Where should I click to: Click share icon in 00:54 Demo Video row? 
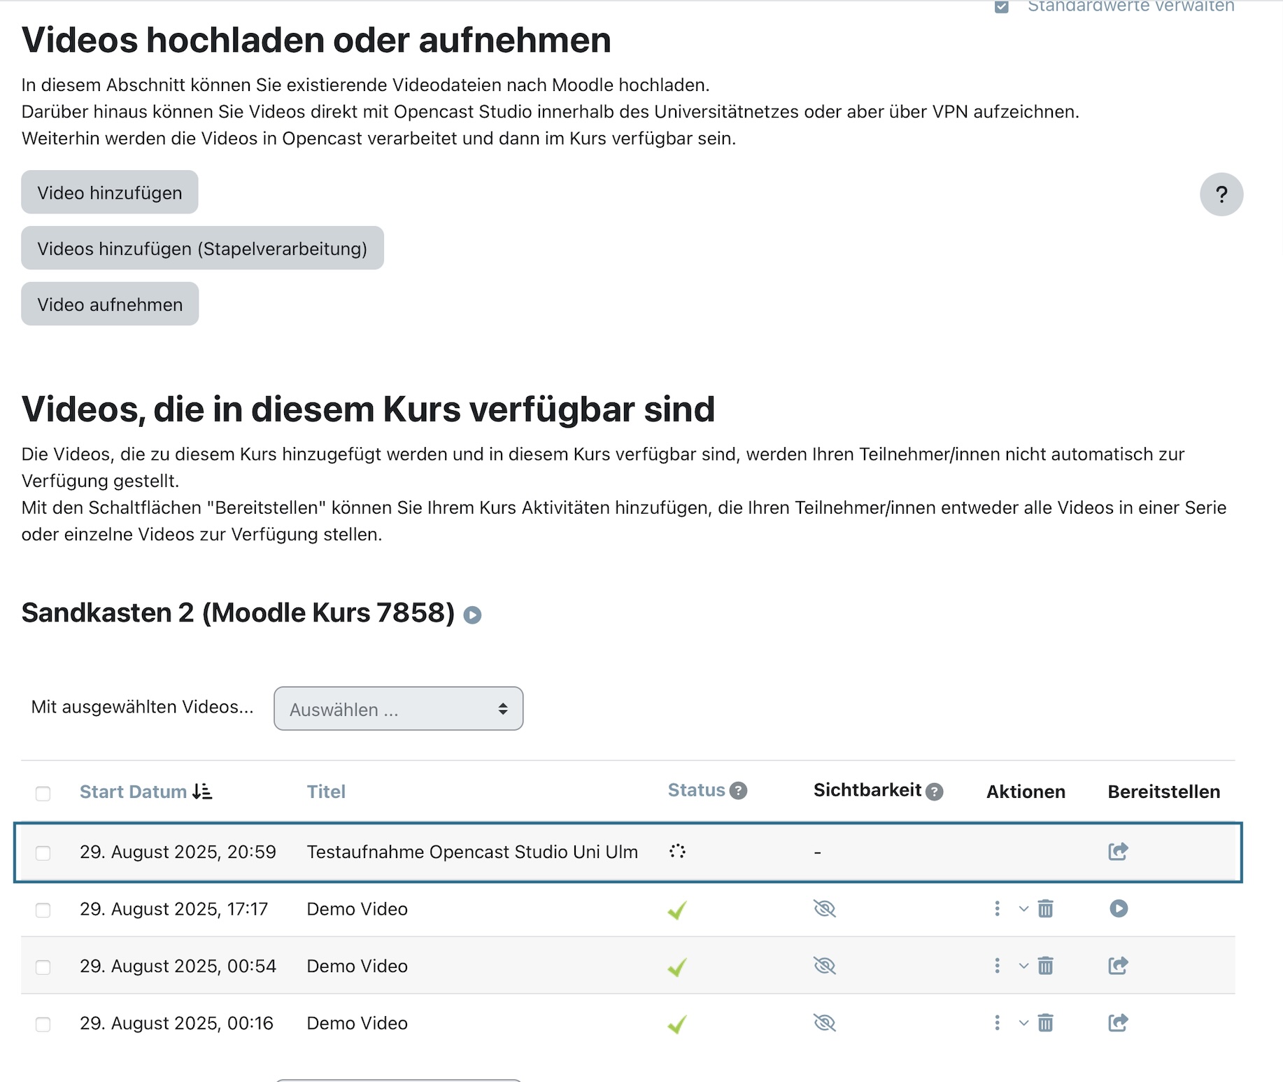(x=1118, y=966)
